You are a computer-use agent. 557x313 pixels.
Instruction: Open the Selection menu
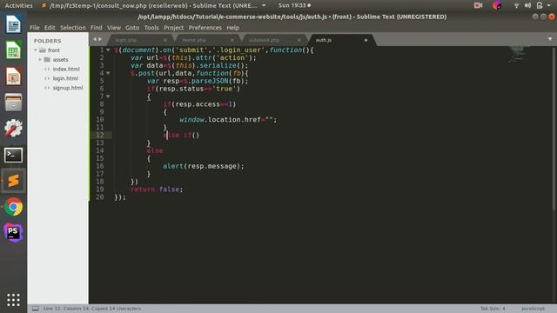pos(73,28)
